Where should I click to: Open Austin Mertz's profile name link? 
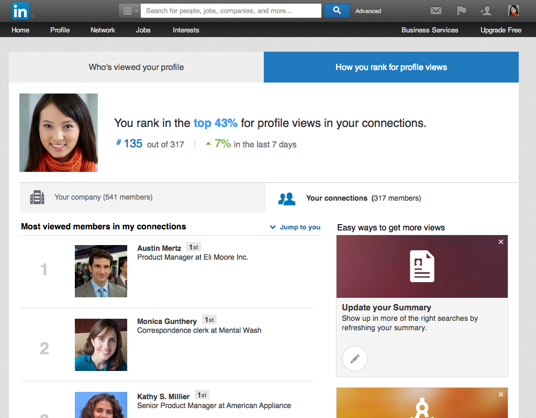coord(159,248)
